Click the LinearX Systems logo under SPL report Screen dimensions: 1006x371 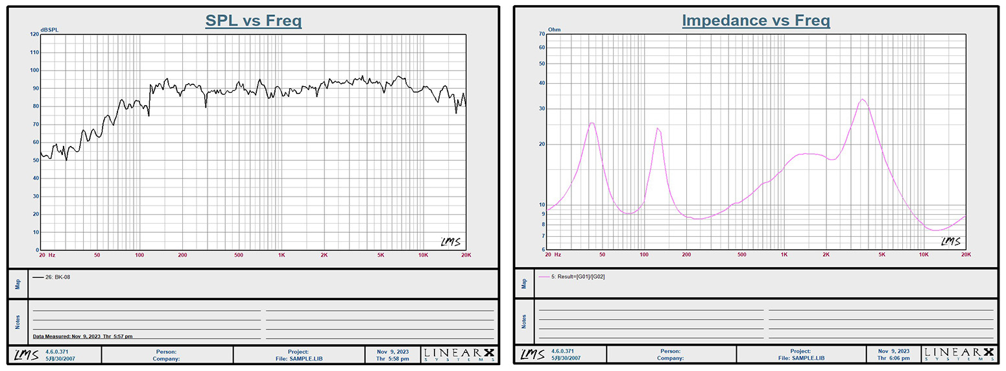coord(458,355)
